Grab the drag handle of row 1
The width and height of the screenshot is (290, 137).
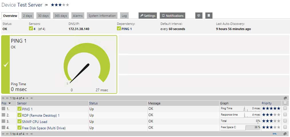3,109
